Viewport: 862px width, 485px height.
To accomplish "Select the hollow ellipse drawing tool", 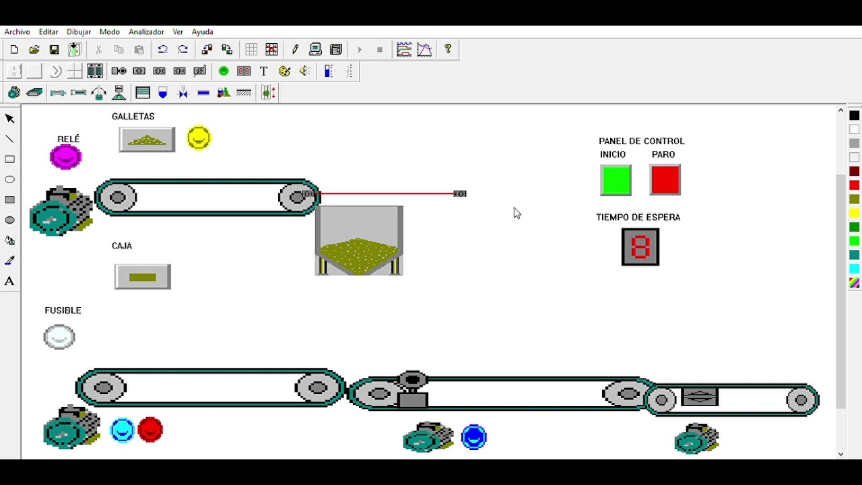I will pos(10,179).
